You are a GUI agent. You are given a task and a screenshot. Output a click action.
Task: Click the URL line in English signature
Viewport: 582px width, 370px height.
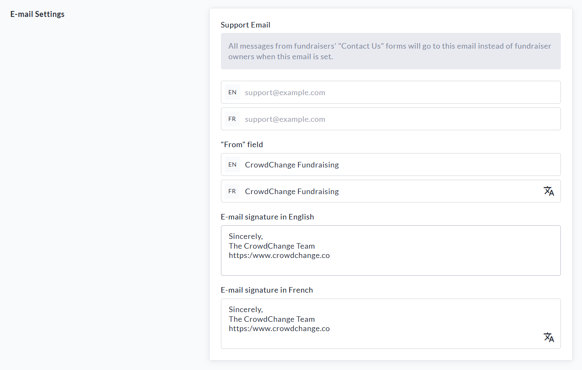coord(279,255)
